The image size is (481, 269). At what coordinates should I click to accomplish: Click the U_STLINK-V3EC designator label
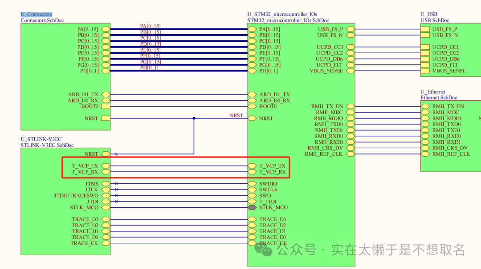tap(41, 139)
